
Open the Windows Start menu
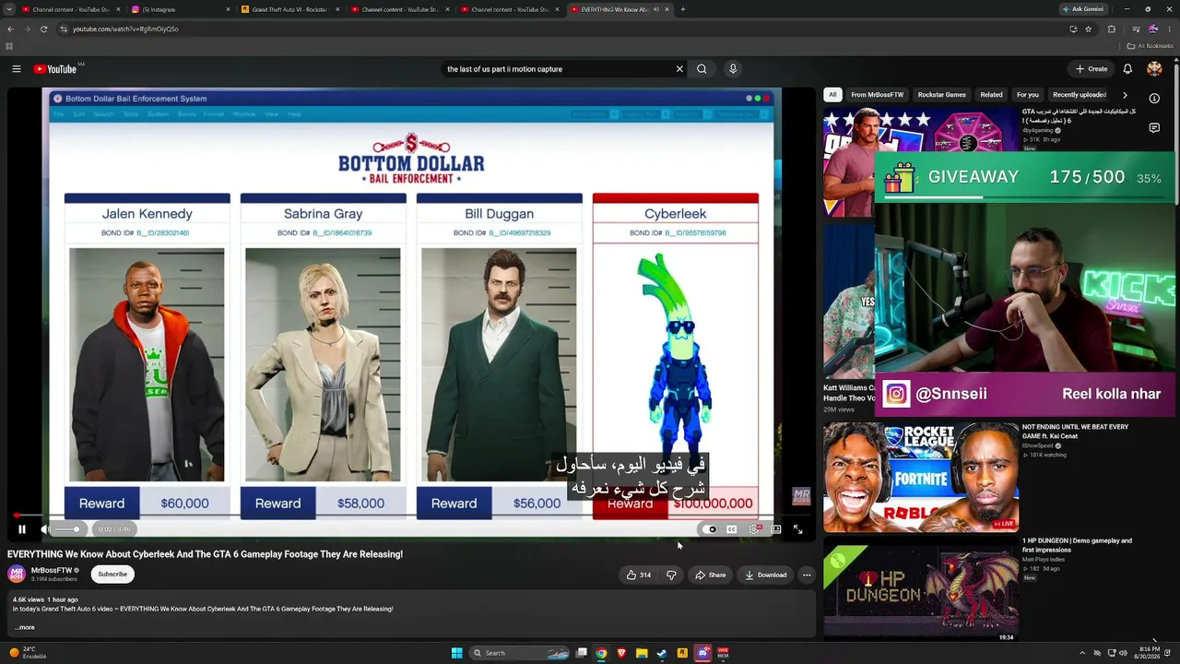point(456,653)
